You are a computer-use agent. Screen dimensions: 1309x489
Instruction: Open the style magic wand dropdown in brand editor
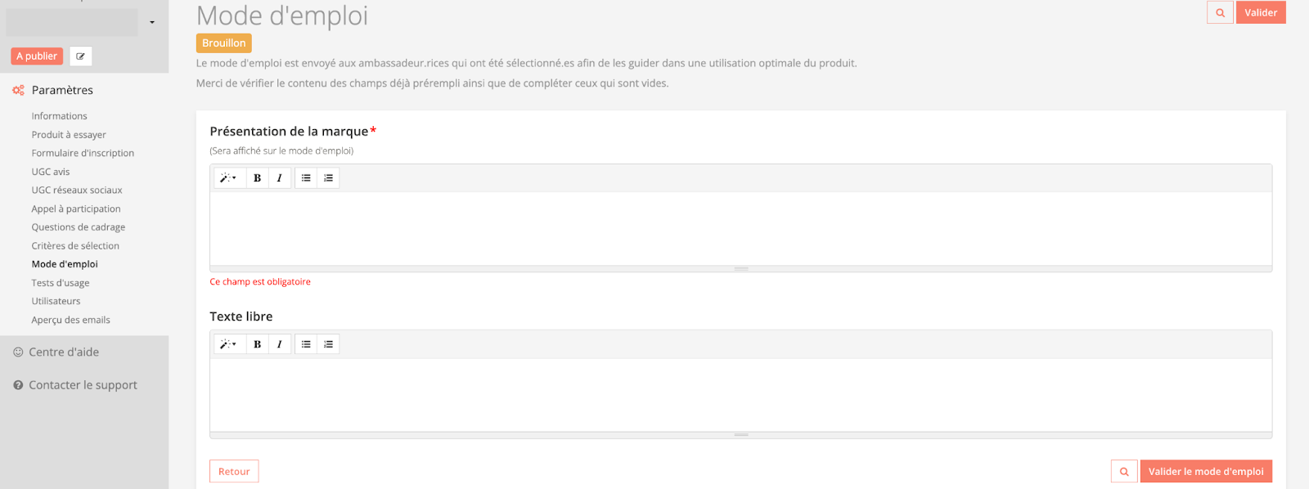click(228, 178)
